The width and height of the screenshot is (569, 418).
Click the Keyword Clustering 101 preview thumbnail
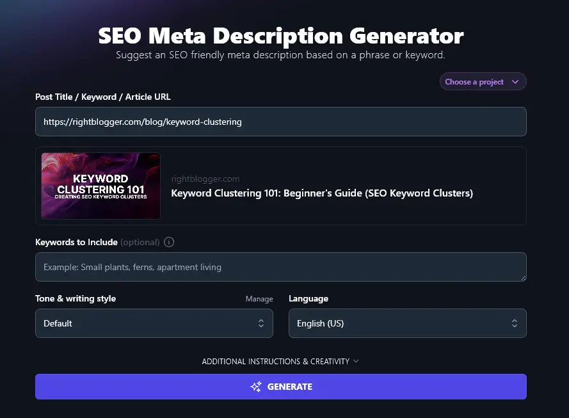[101, 186]
